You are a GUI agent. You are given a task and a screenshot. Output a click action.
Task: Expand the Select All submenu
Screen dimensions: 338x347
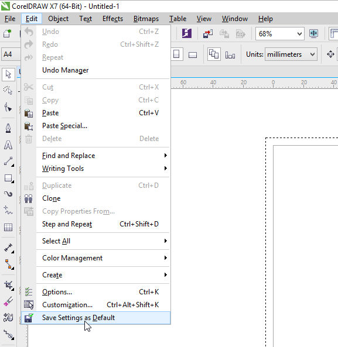(x=103, y=241)
